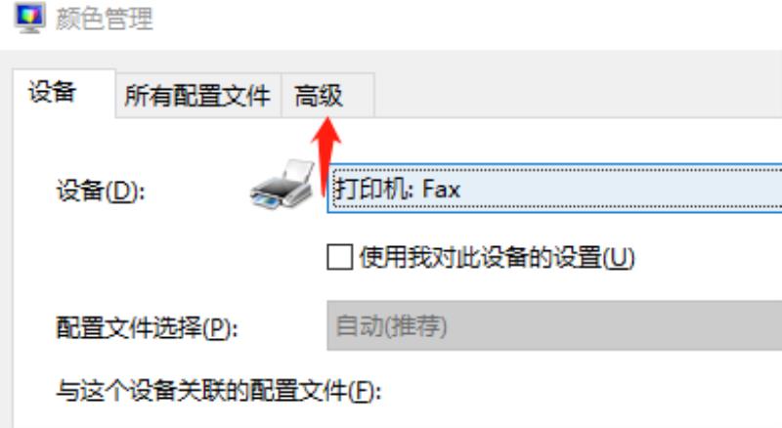Open the 打印机: Fax device dropdown
Screen dimensions: 782x428
coord(554,189)
